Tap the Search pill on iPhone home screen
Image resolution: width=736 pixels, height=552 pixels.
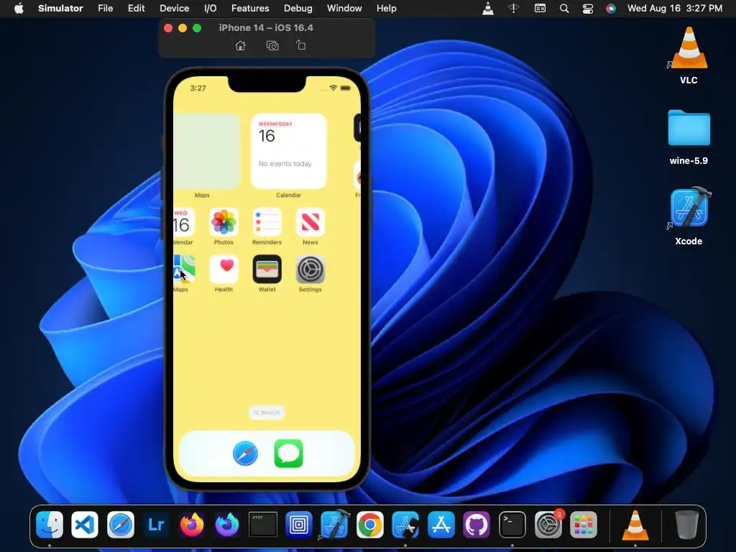267,412
